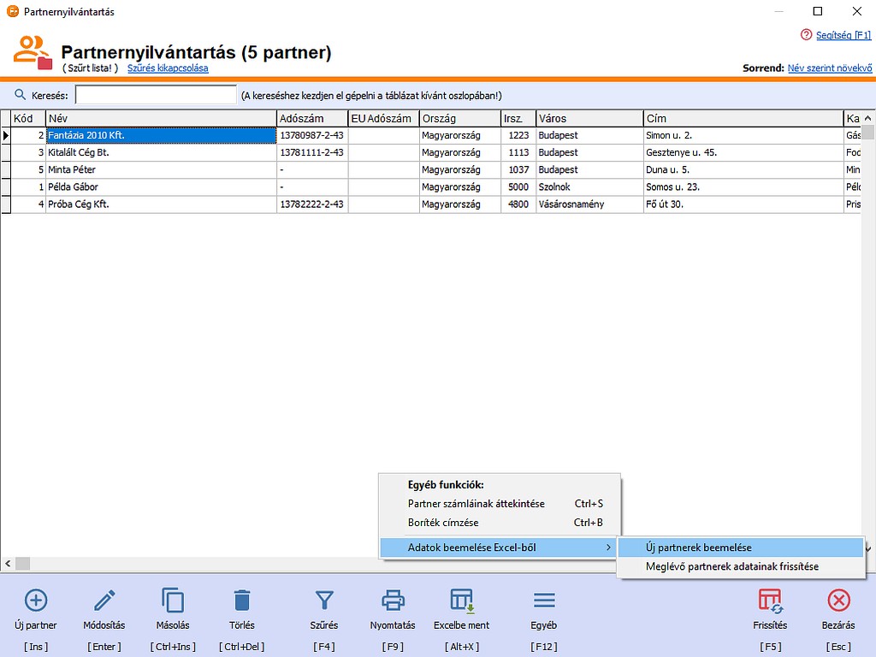Open the Szűrés funnel filter icon
The height and width of the screenshot is (657, 876).
click(x=324, y=600)
